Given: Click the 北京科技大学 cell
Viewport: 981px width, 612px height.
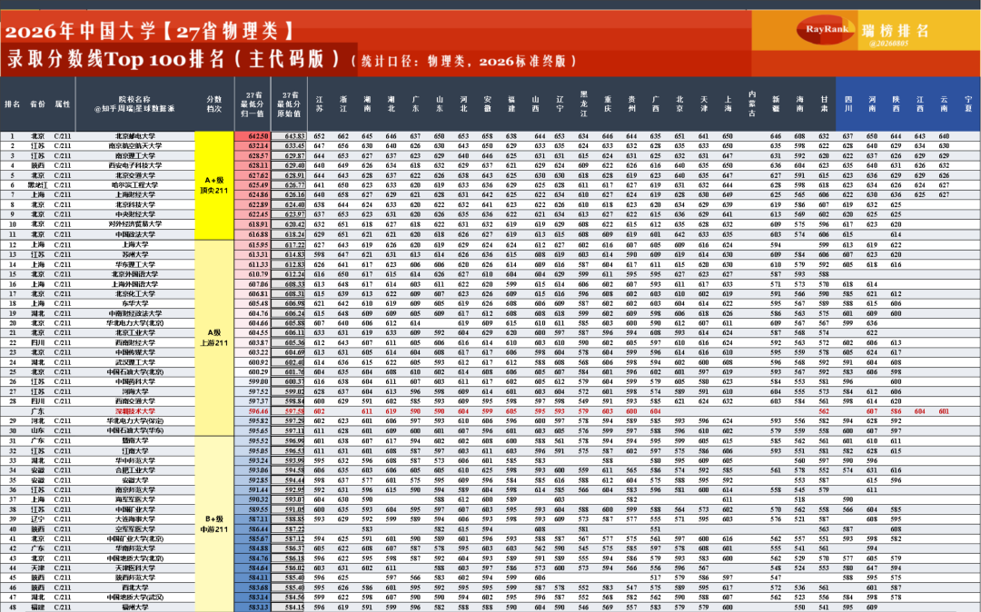Looking at the screenshot, I should (x=135, y=204).
